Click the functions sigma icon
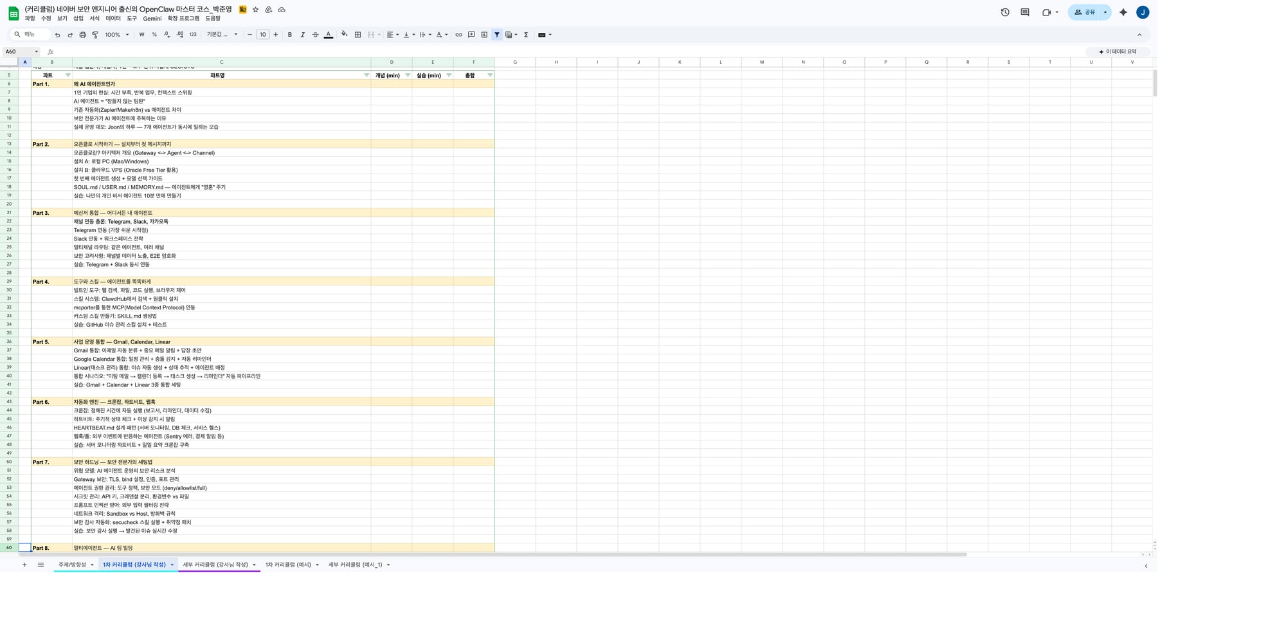This screenshot has width=1286, height=636. pos(526,35)
